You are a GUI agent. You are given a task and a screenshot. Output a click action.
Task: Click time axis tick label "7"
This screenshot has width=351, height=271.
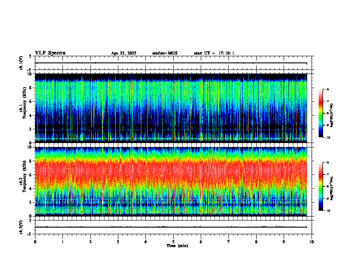[x=229, y=242]
